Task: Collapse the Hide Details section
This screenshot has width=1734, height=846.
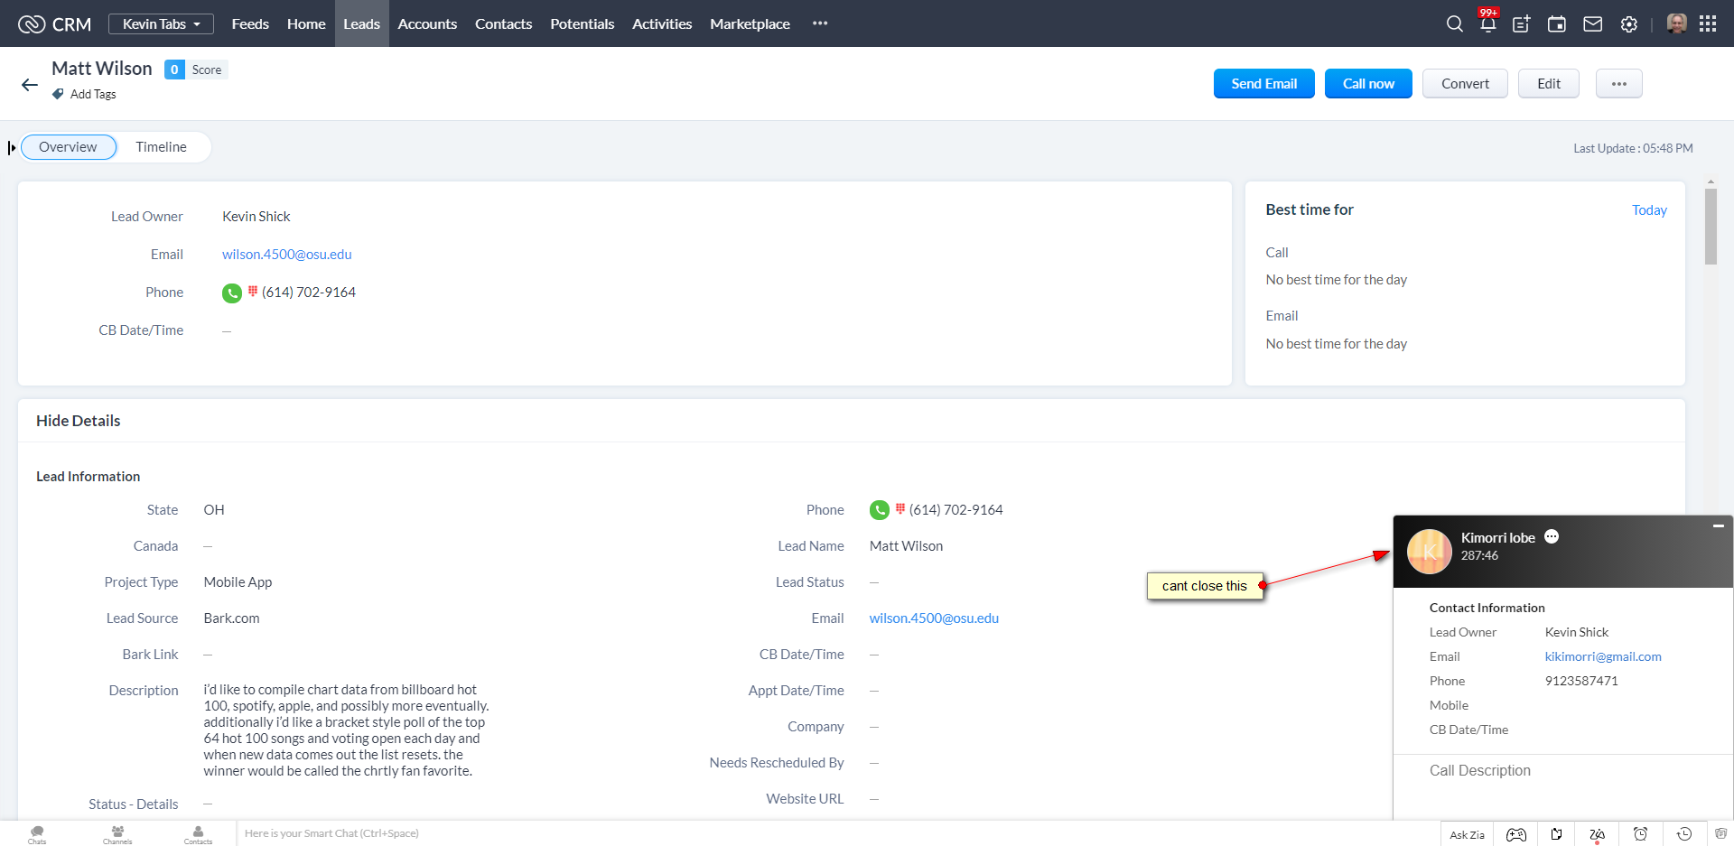Action: click(x=79, y=421)
